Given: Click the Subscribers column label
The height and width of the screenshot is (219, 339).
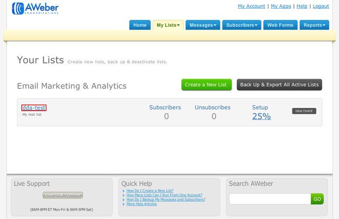Looking at the screenshot, I should 165,107.
